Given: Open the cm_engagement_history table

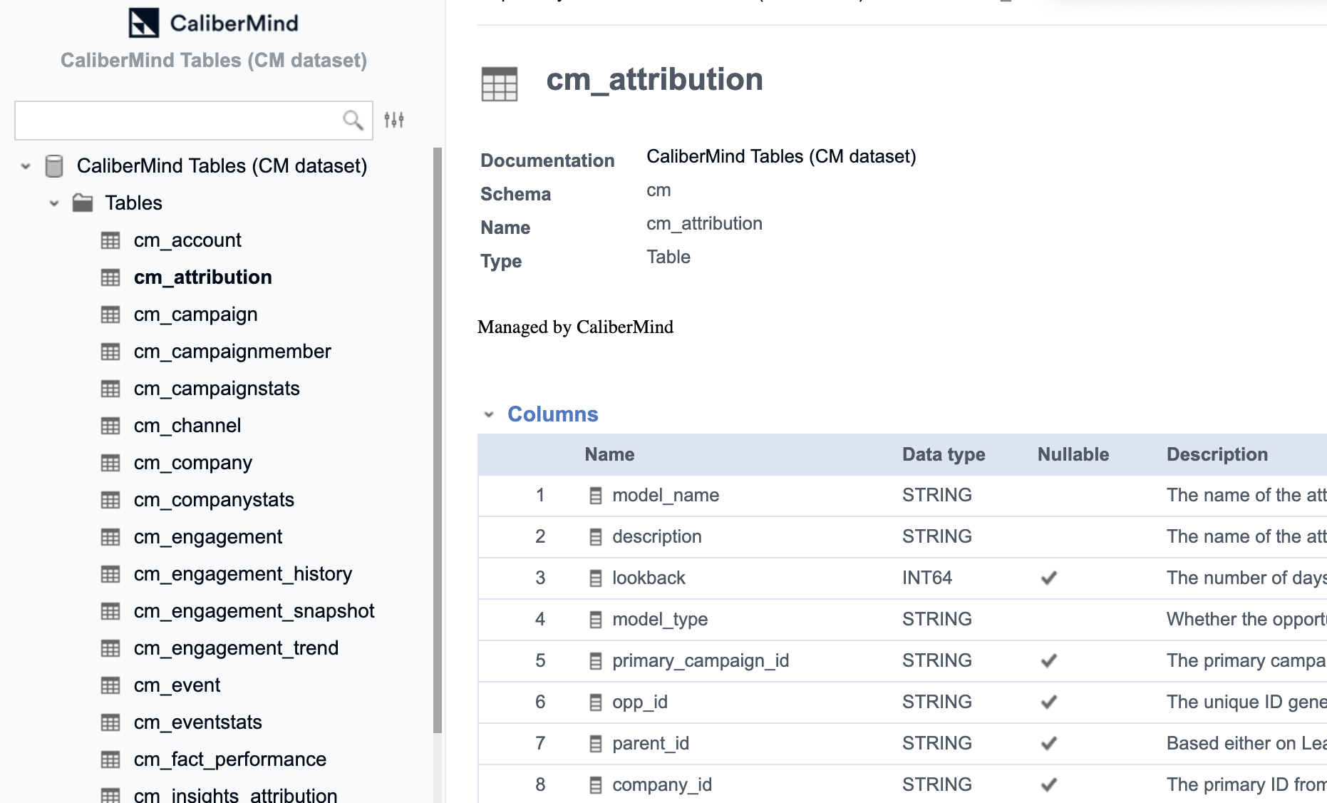Looking at the screenshot, I should [243, 574].
